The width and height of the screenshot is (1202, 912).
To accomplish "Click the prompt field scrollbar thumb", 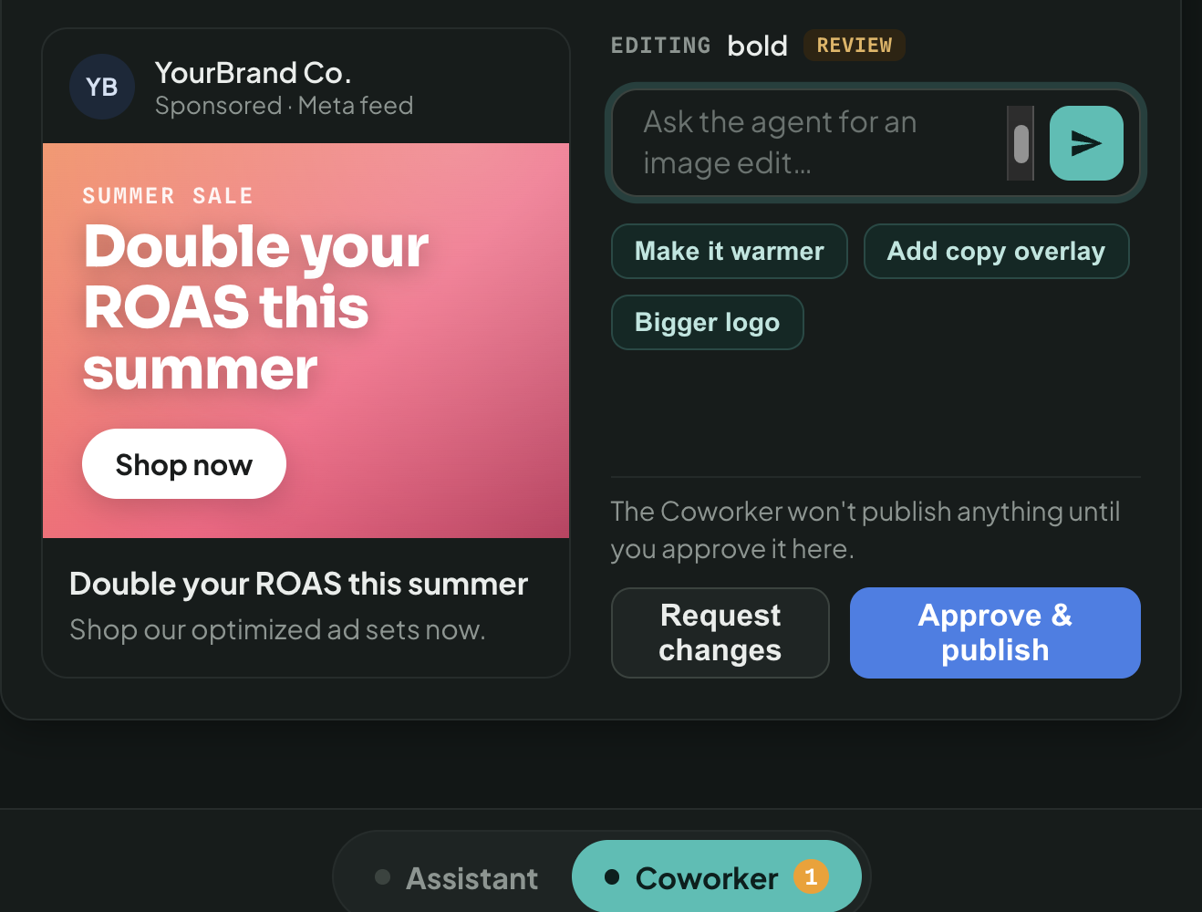I will (x=1021, y=143).
